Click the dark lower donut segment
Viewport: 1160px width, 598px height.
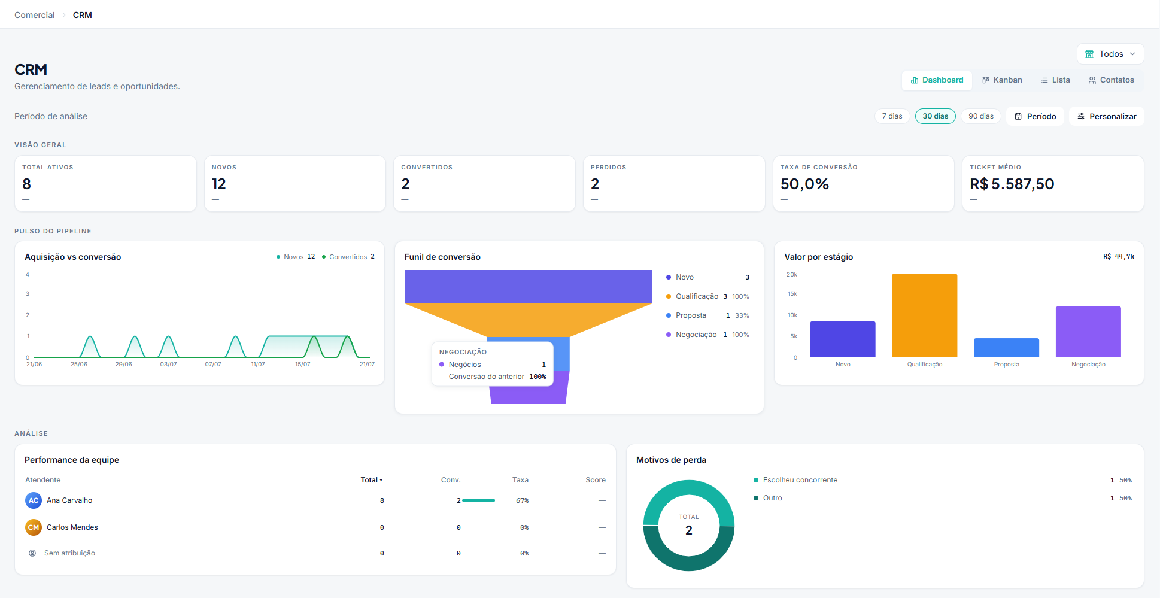point(689,563)
